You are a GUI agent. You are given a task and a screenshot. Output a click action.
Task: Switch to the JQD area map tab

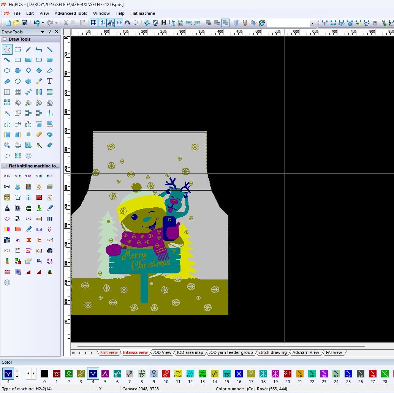point(190,352)
